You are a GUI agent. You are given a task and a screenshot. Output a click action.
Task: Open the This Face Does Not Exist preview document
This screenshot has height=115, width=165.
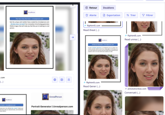(x=30, y=37)
